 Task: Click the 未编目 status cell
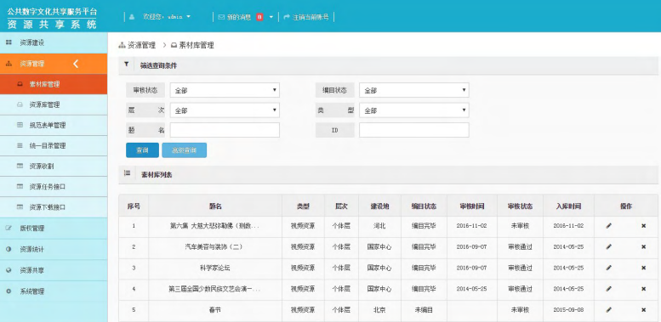(424, 310)
